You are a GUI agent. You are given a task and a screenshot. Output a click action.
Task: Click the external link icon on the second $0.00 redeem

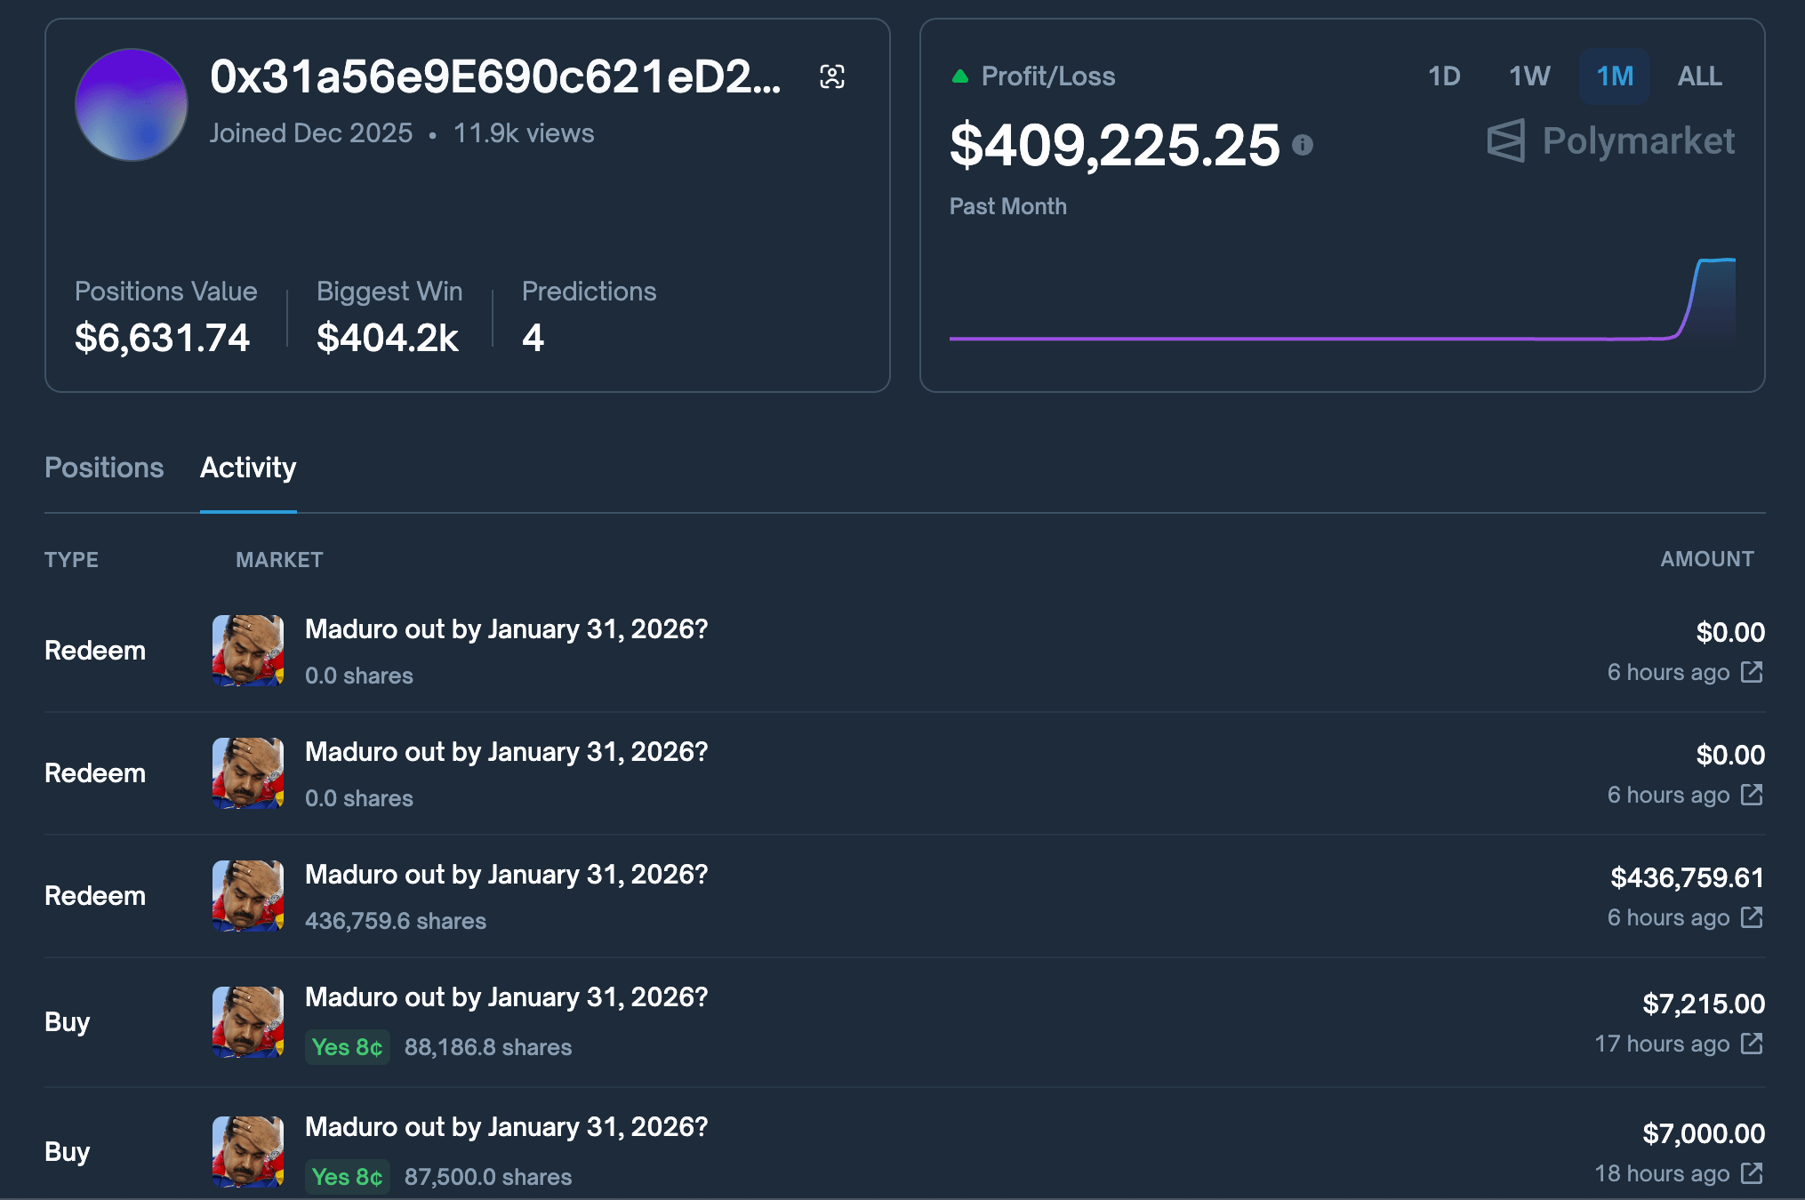(1753, 796)
